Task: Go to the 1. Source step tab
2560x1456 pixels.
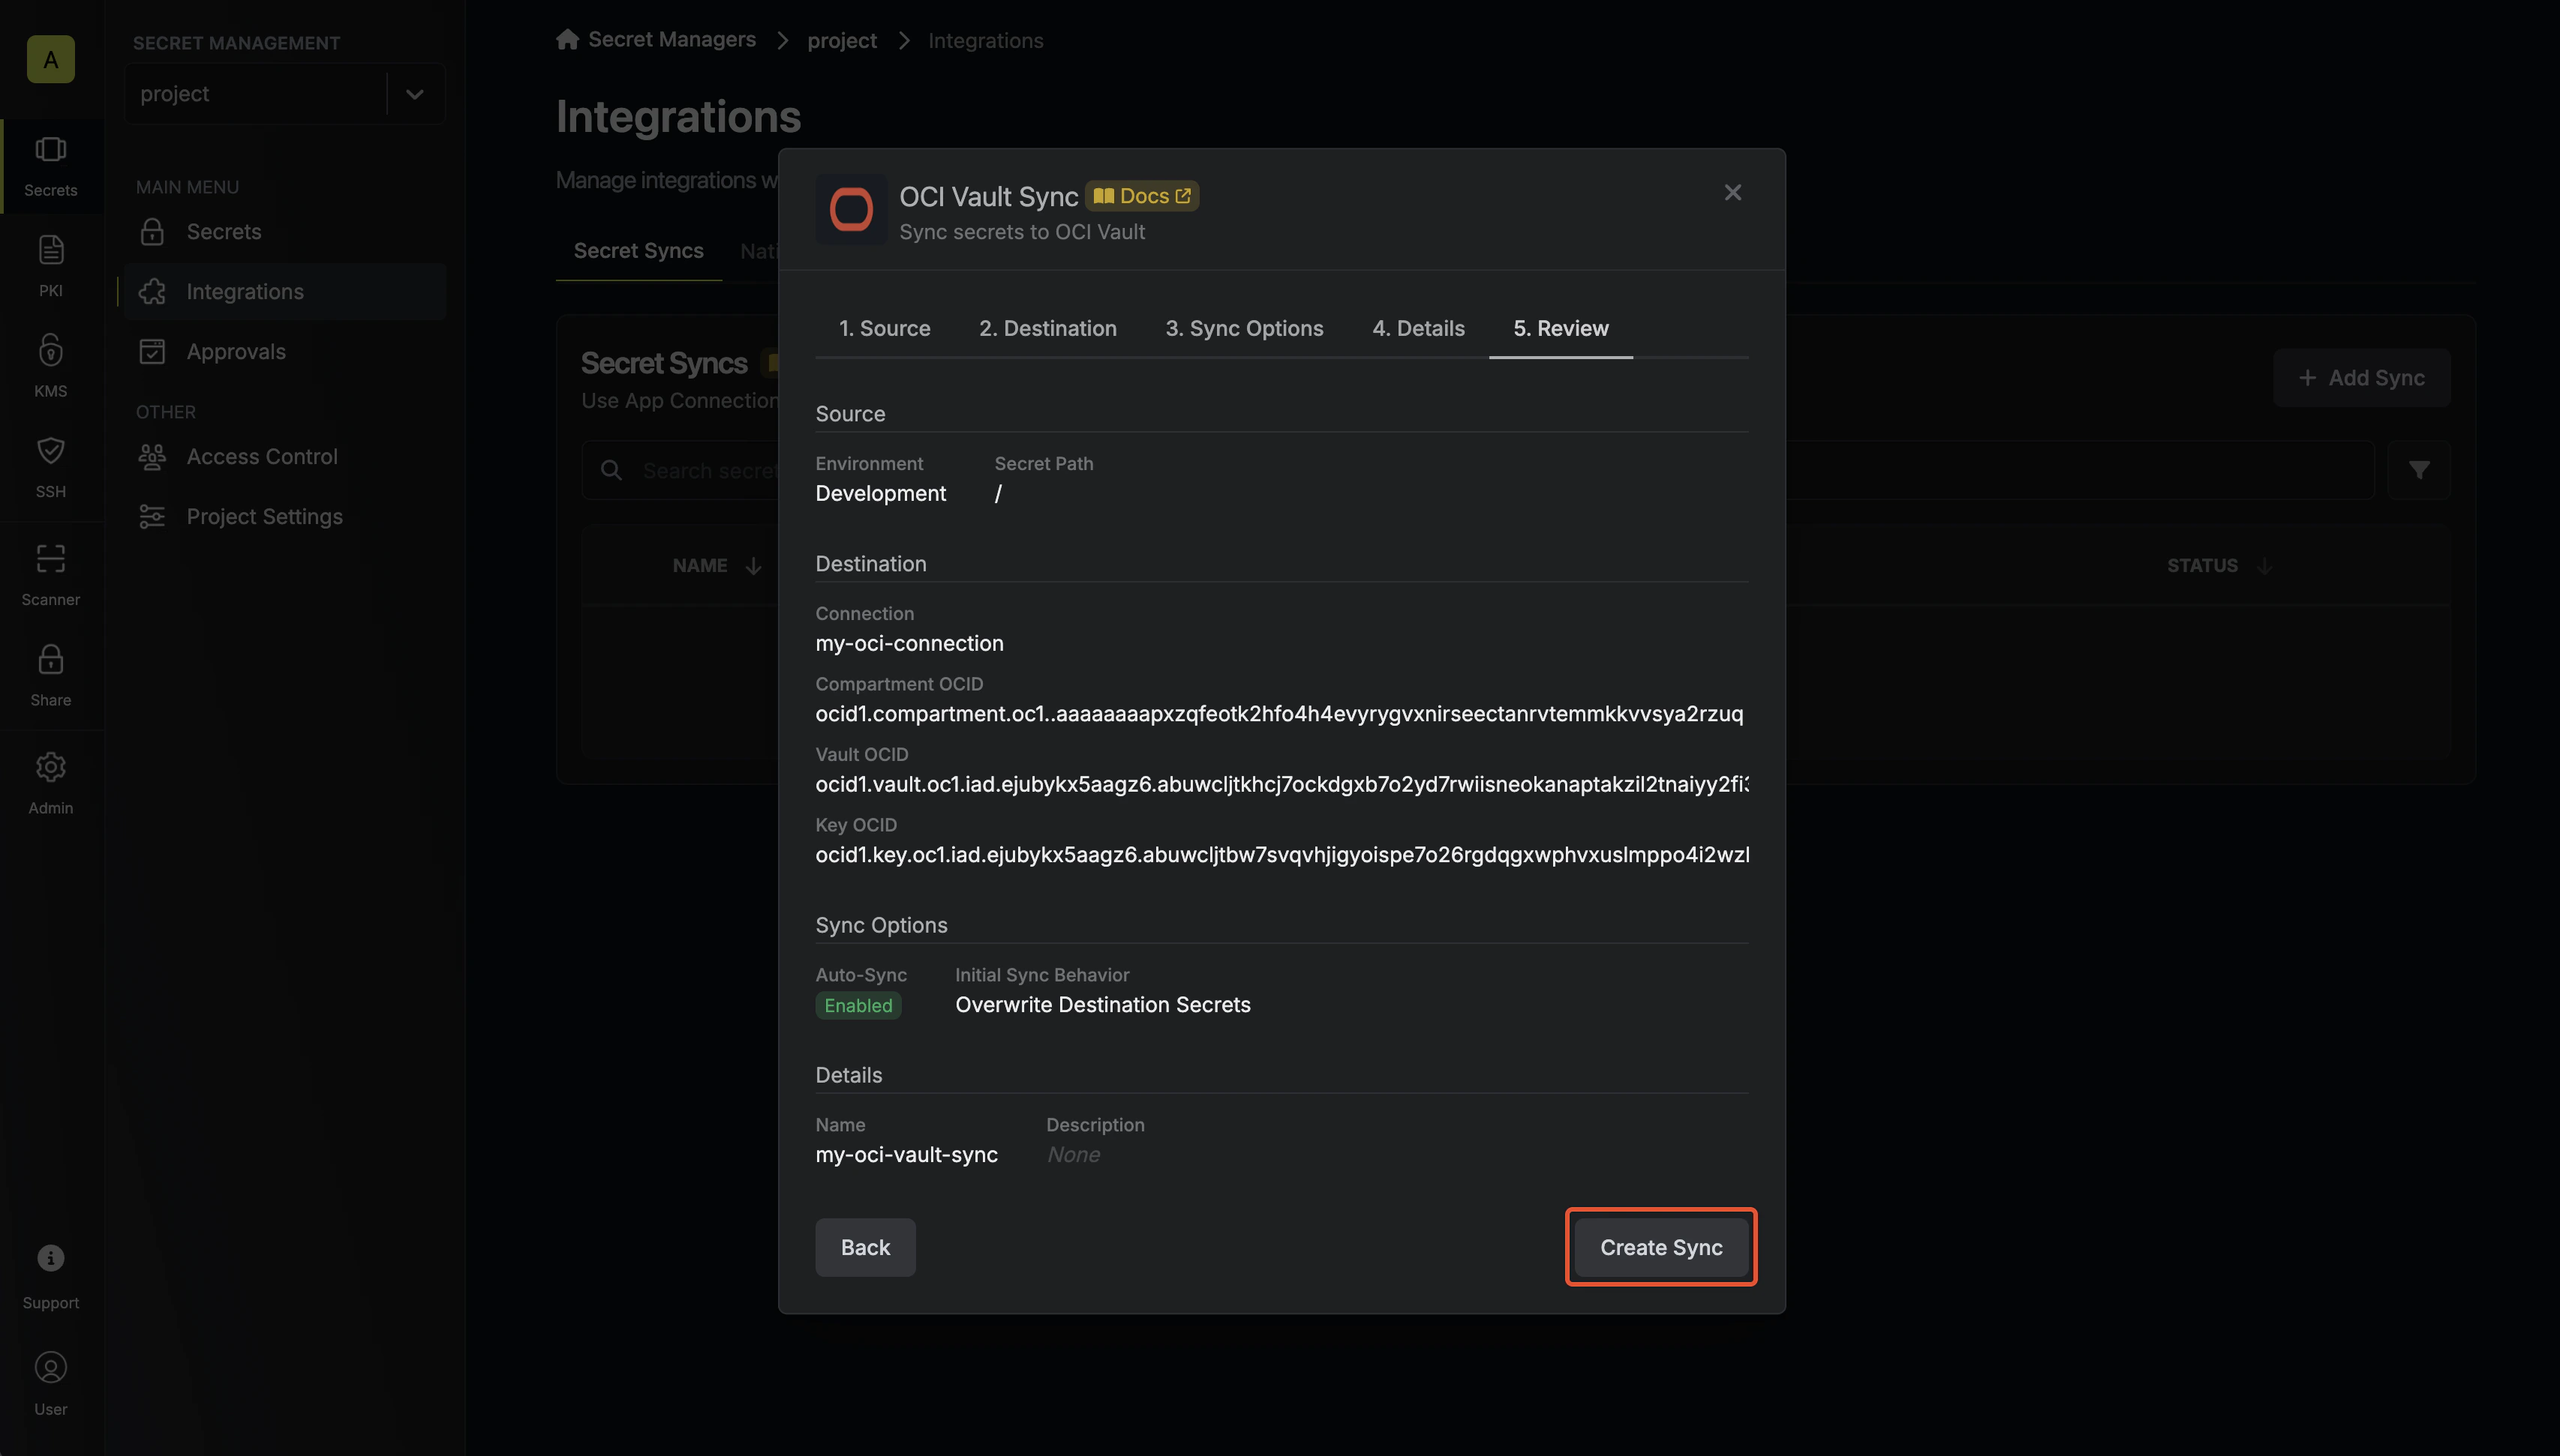Action: [885, 329]
